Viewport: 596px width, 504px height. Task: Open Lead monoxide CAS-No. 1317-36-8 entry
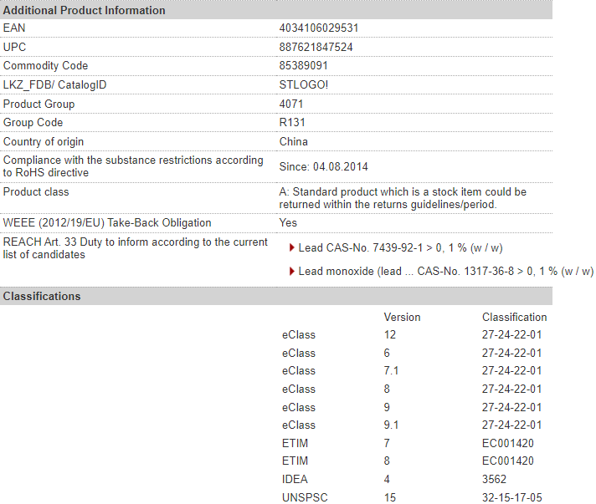pyautogui.click(x=445, y=272)
